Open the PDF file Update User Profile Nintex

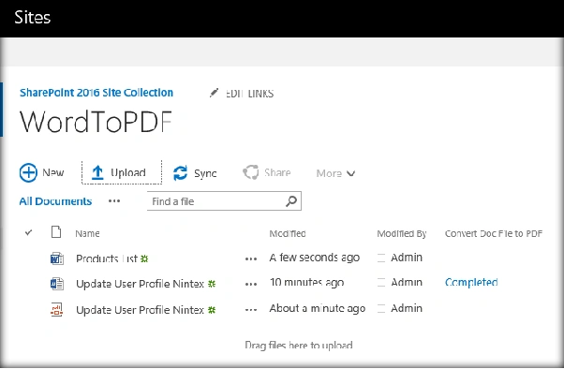[140, 310]
